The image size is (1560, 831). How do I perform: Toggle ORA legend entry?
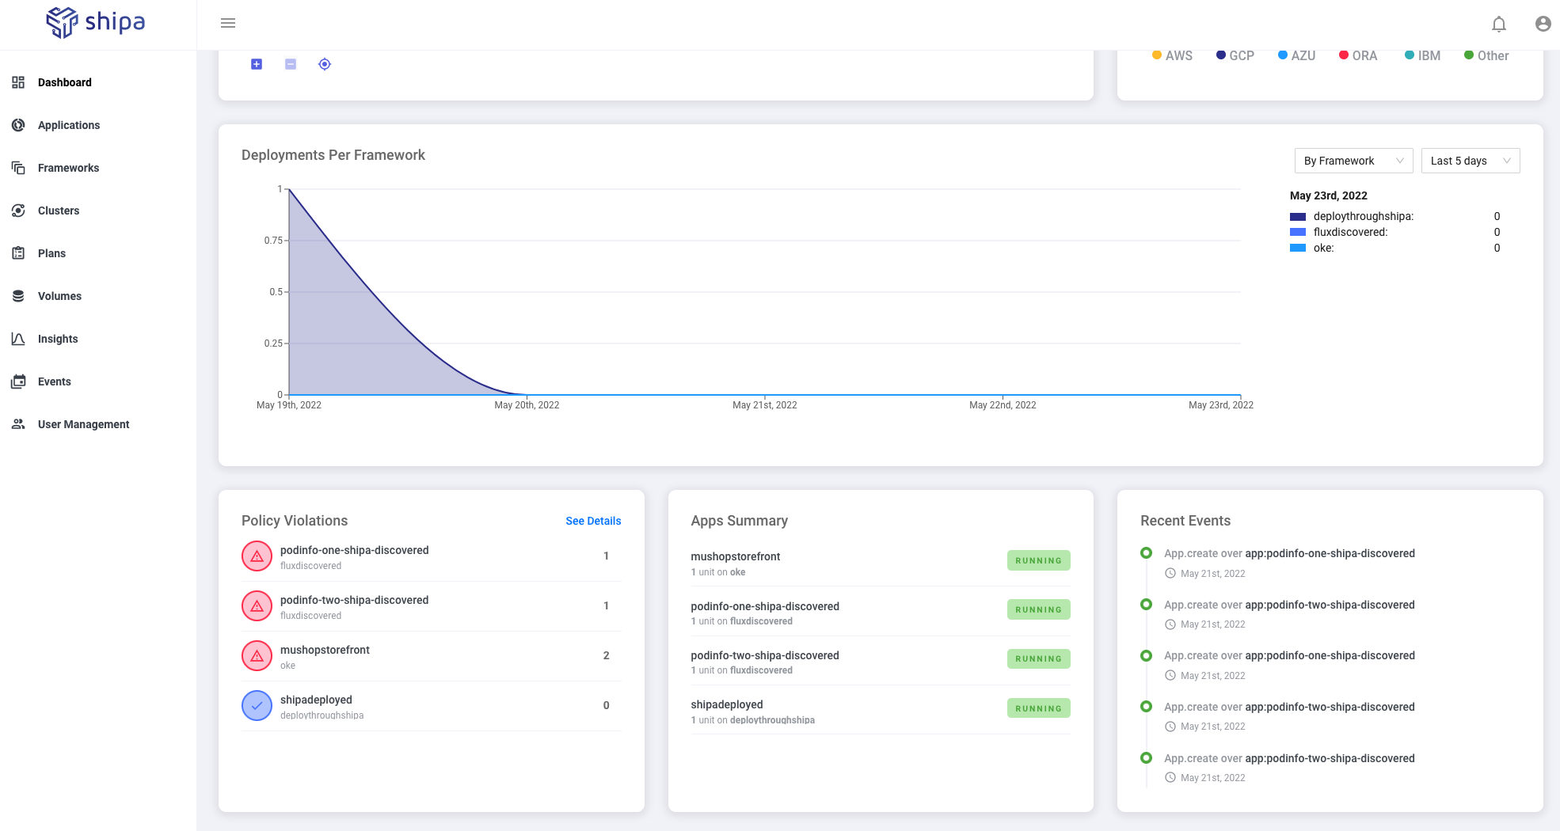pyautogui.click(x=1358, y=55)
